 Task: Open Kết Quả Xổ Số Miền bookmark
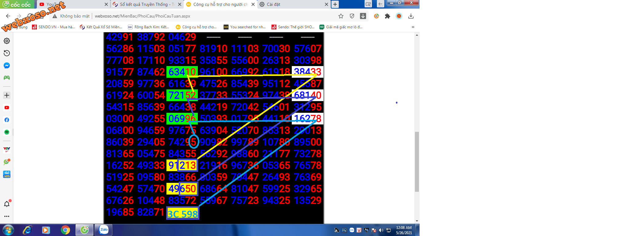pyautogui.click(x=101, y=27)
